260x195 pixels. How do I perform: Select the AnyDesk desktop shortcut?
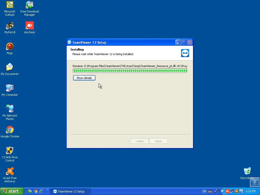tap(29, 28)
